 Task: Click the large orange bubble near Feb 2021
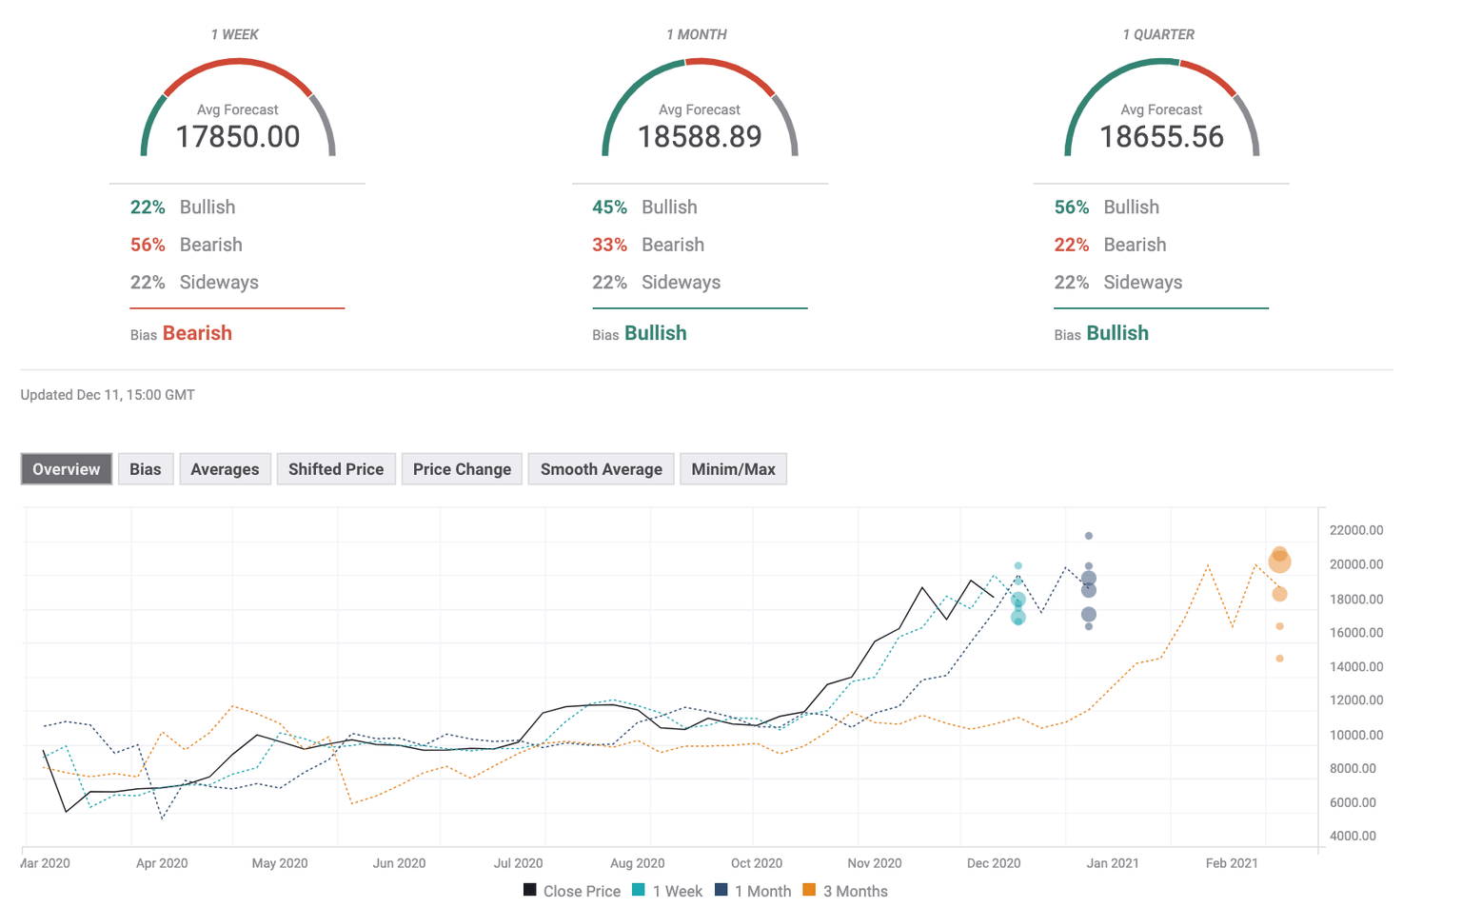pyautogui.click(x=1277, y=561)
